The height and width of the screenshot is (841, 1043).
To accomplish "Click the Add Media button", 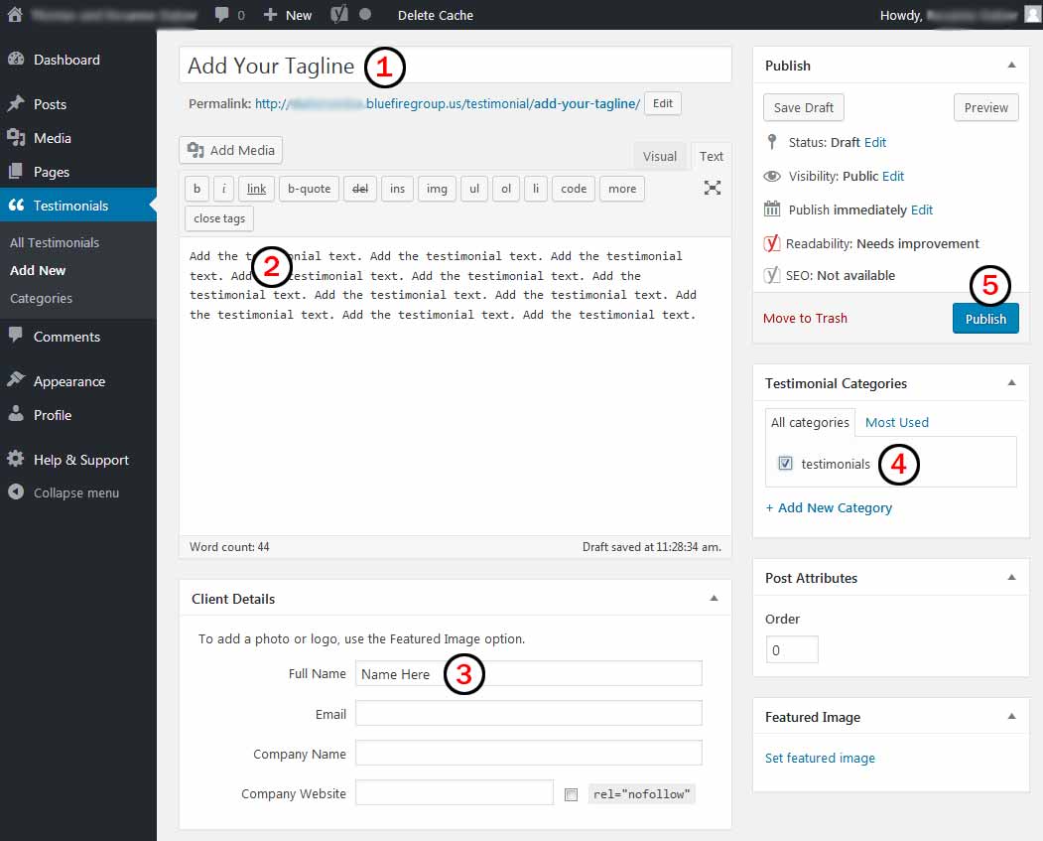I will (231, 150).
